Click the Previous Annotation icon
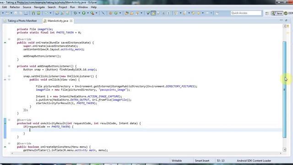Screen dimensions: 293x165 [184, 13]
